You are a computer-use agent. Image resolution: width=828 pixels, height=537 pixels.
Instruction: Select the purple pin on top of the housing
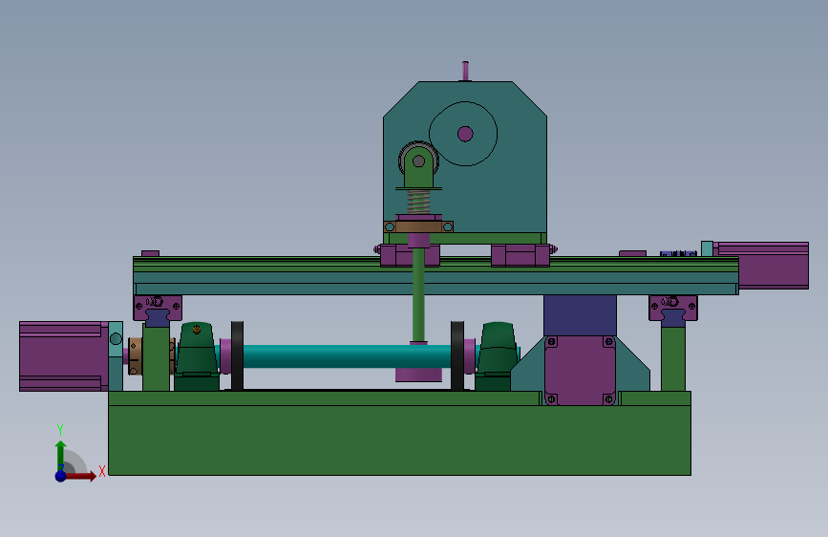pos(465,71)
